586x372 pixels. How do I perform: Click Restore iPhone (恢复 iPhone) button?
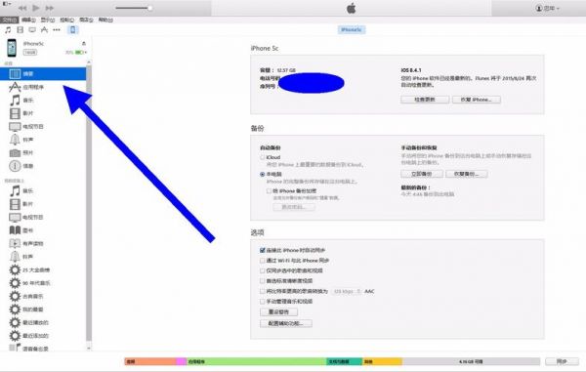point(477,100)
